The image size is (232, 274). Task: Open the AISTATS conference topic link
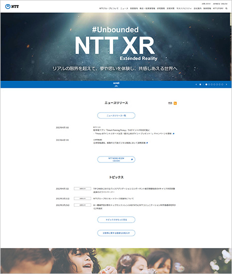pyautogui.click(x=134, y=207)
